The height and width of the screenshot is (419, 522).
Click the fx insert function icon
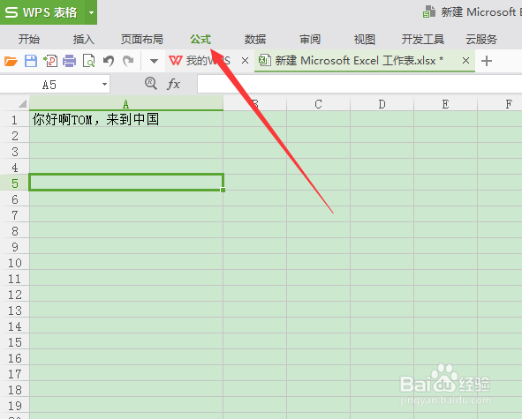[173, 84]
